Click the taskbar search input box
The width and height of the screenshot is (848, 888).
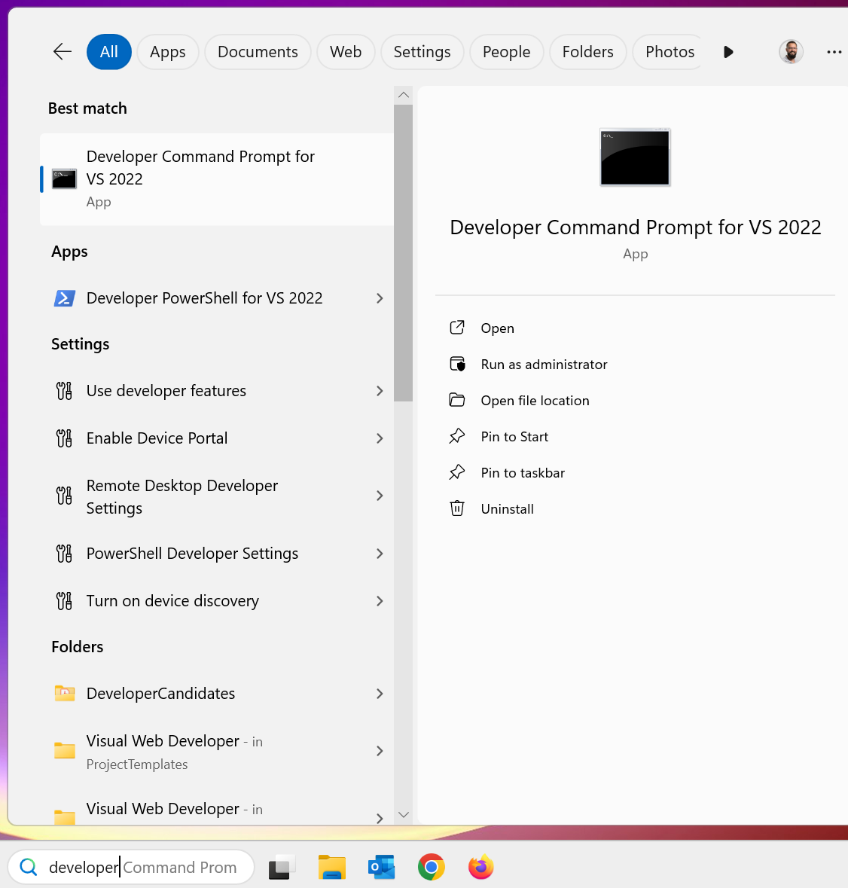pyautogui.click(x=143, y=868)
